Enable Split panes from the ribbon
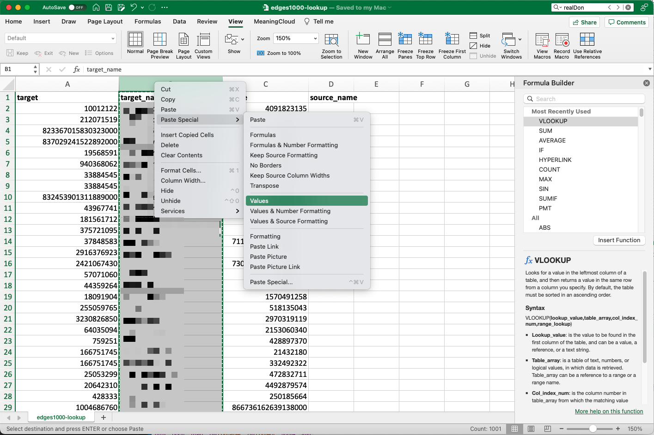Screen dimensions: 654x435 (480, 35)
